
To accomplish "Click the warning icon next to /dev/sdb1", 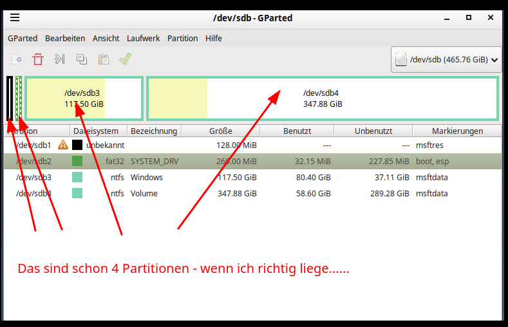I will 63,145.
